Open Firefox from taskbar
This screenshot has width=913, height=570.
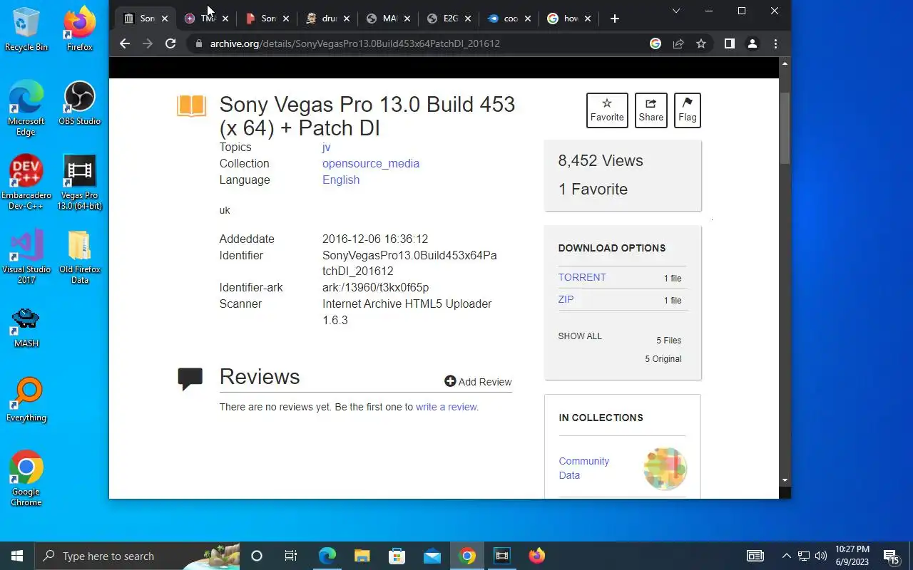coord(537,556)
